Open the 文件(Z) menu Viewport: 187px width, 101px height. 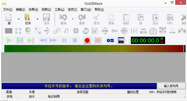(8, 10)
